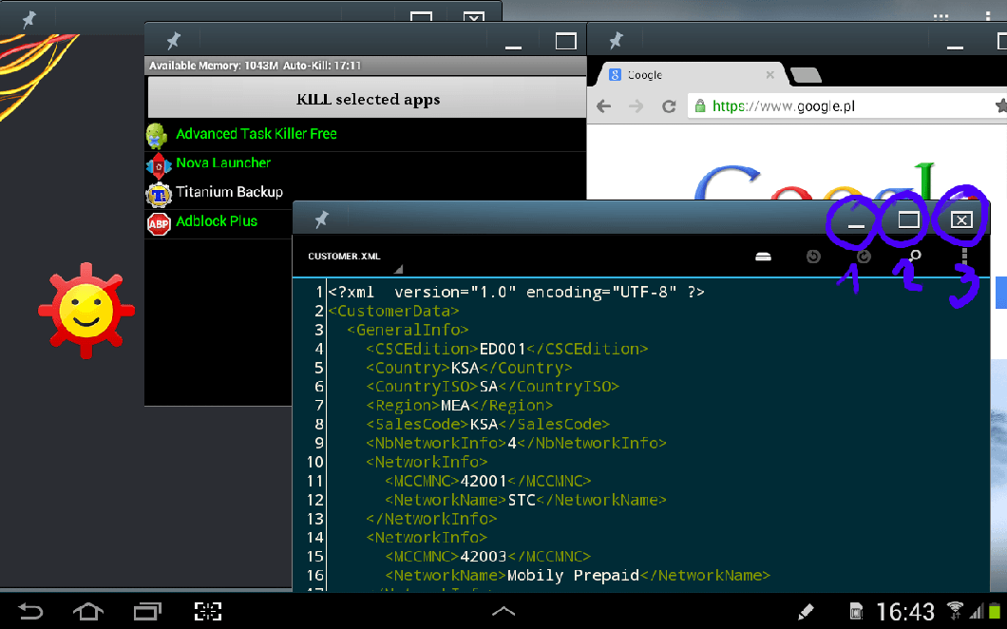Select Nova Launcher in task list
The width and height of the screenshot is (1007, 629).
[366, 163]
